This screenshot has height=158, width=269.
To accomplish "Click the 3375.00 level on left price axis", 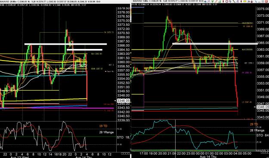I will tap(124, 21).
